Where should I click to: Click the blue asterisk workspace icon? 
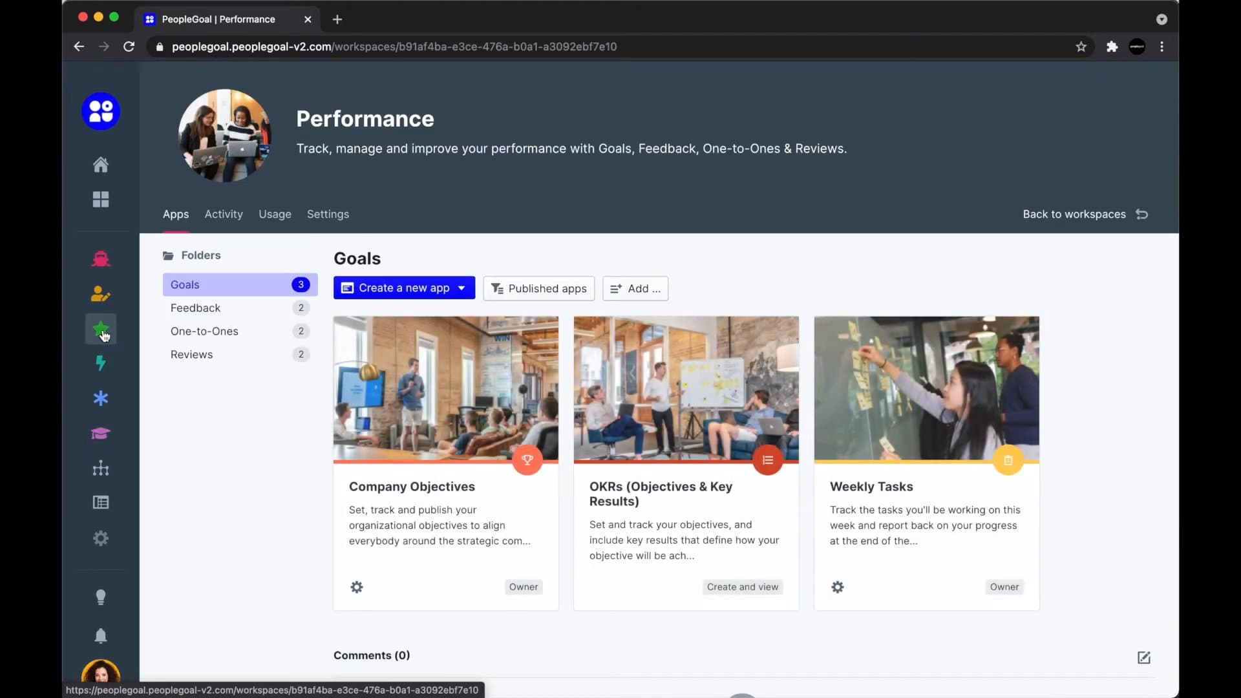coord(100,398)
